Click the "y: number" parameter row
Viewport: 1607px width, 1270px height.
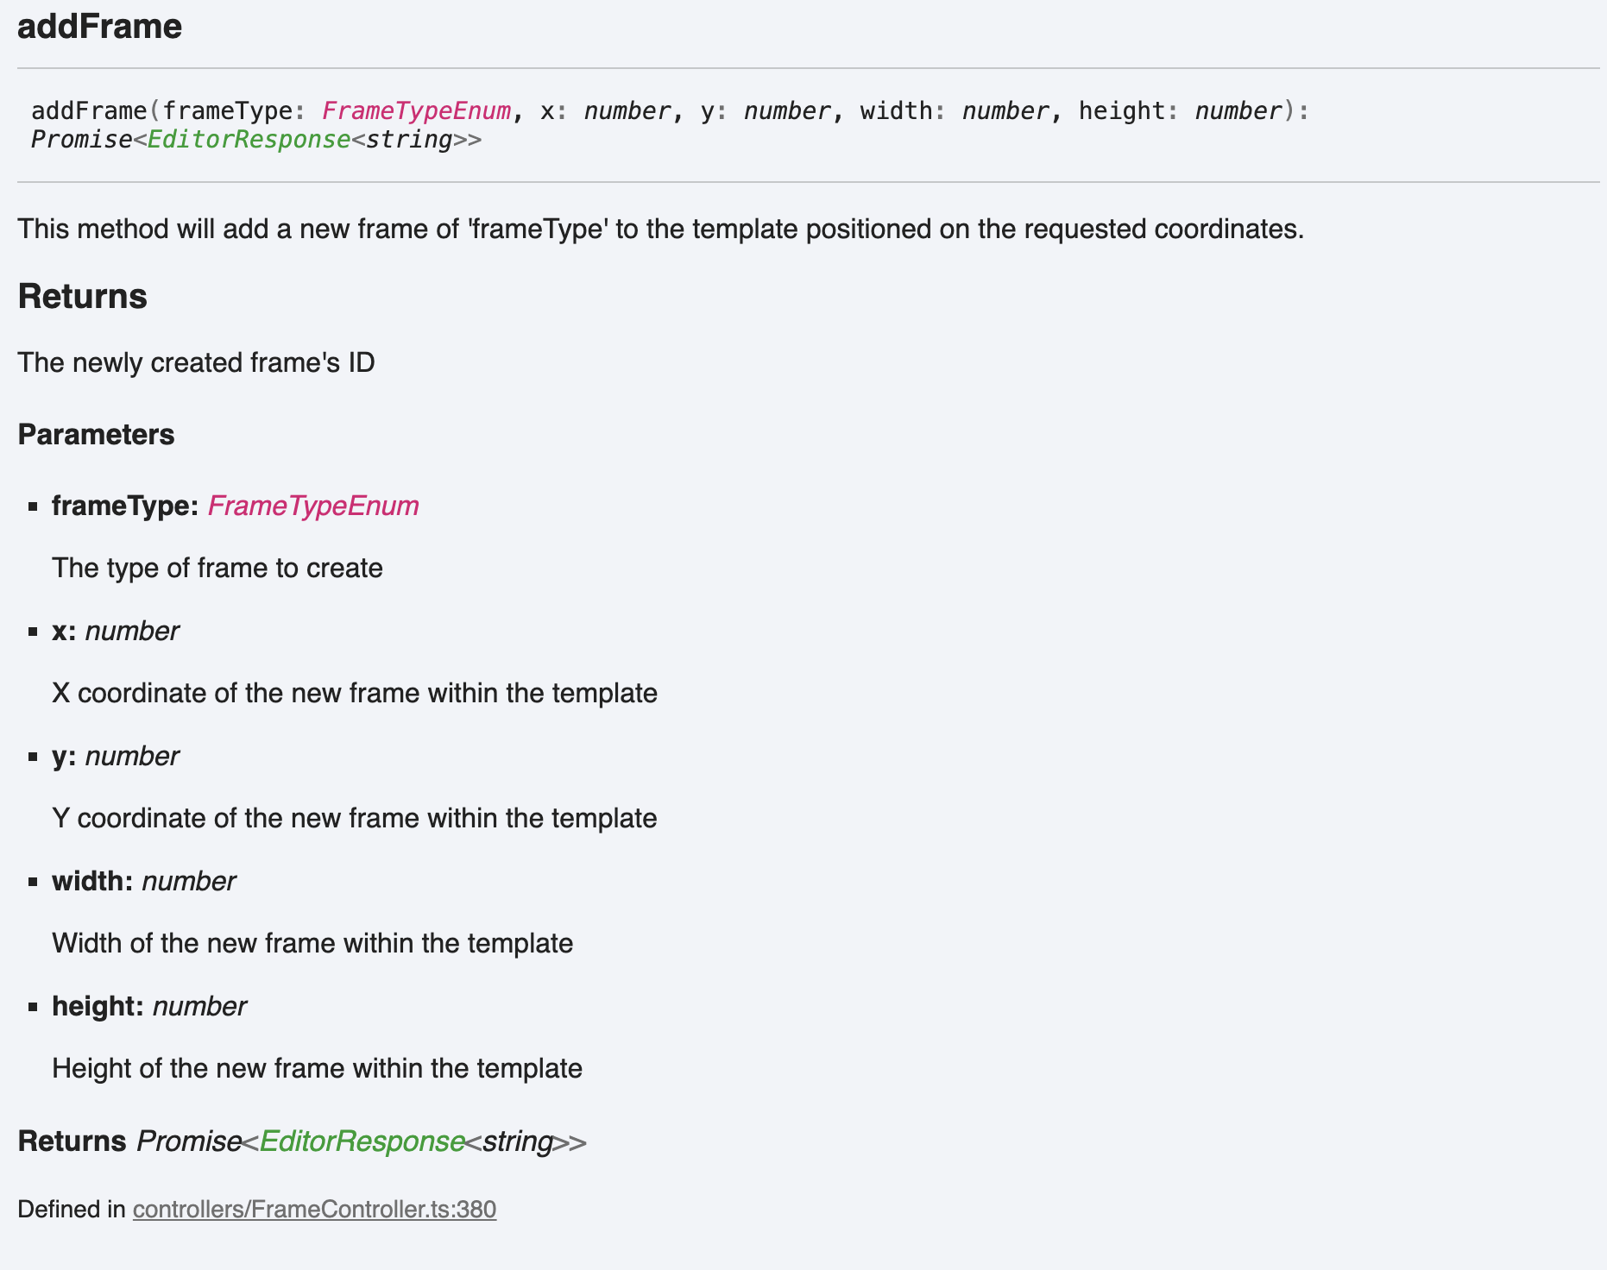point(116,757)
